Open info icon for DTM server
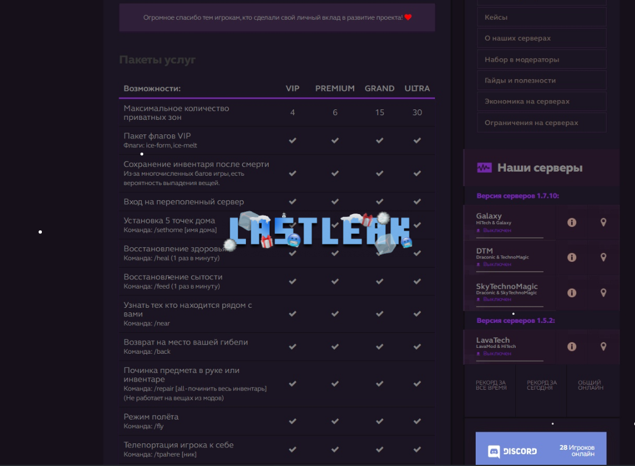The height and width of the screenshot is (466, 635). click(x=572, y=257)
